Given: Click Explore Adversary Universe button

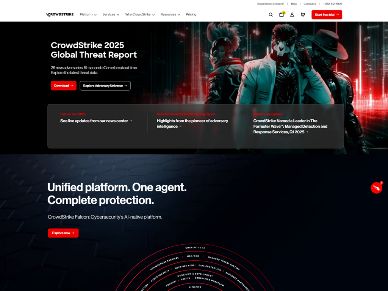Looking at the screenshot, I should tap(105, 86).
